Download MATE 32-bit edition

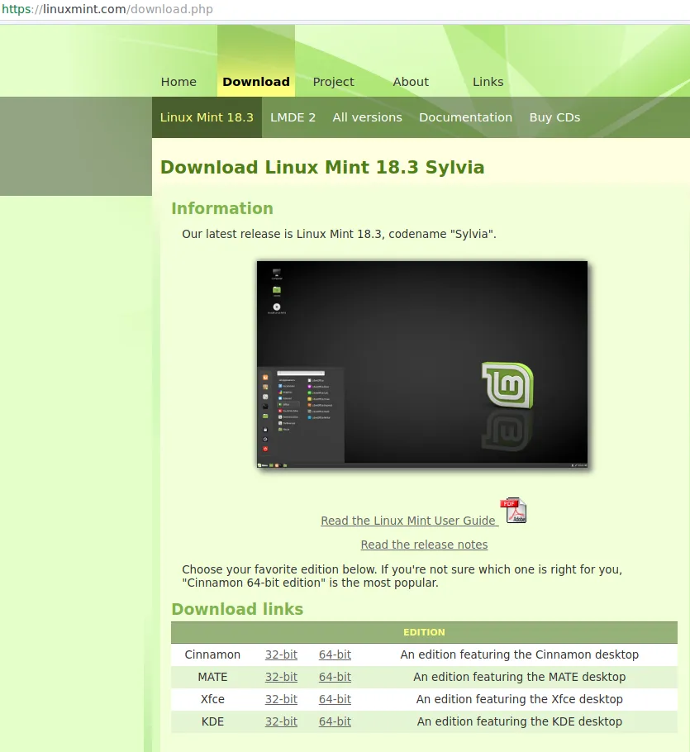click(282, 677)
